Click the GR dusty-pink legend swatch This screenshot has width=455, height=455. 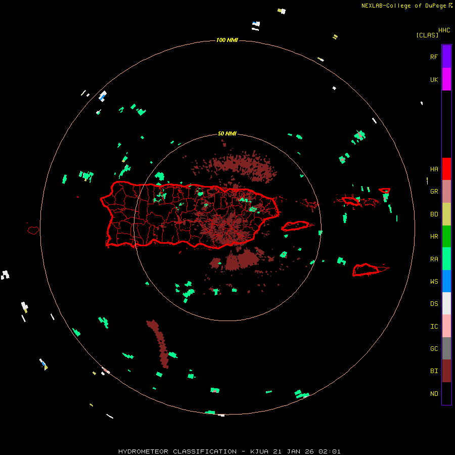[x=446, y=192]
